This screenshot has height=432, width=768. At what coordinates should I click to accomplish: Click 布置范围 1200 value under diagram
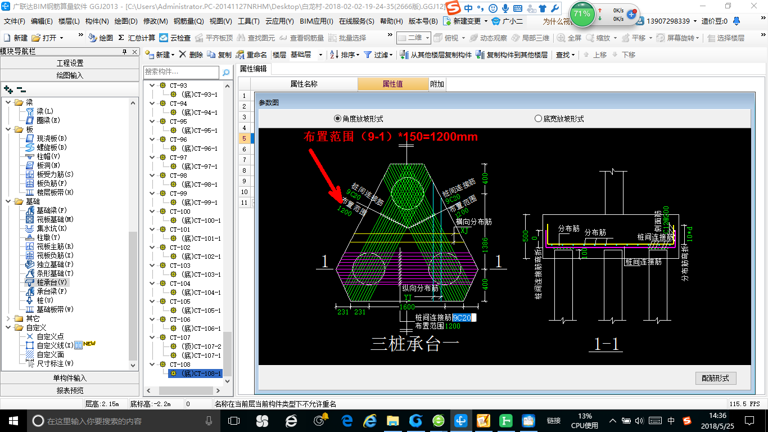coord(453,326)
